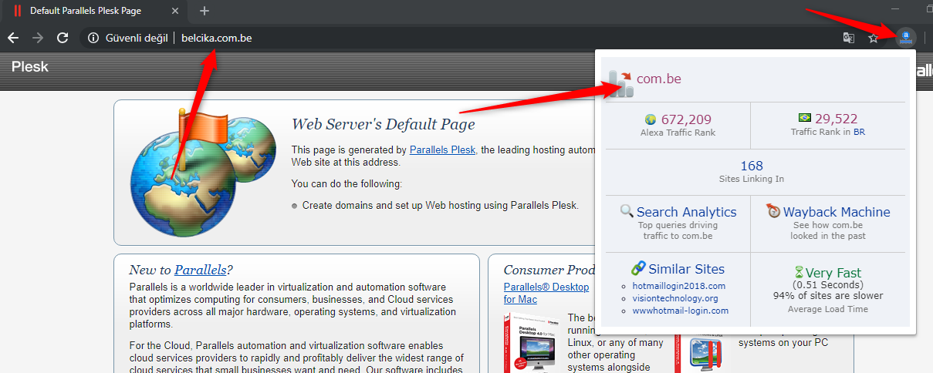933x373 pixels.
Task: Click the Parallels Desktop box image
Action: tap(533, 343)
